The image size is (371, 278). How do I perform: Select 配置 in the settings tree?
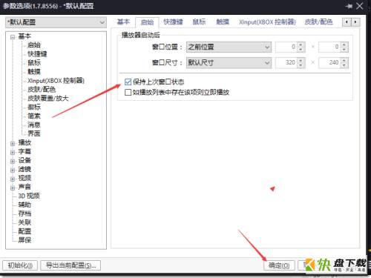tap(24, 231)
